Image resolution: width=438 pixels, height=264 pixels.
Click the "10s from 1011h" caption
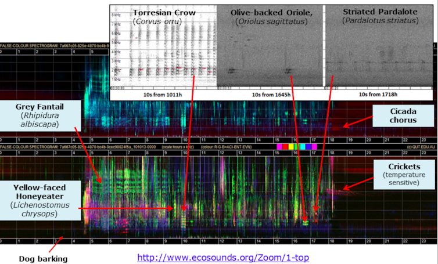pos(163,94)
